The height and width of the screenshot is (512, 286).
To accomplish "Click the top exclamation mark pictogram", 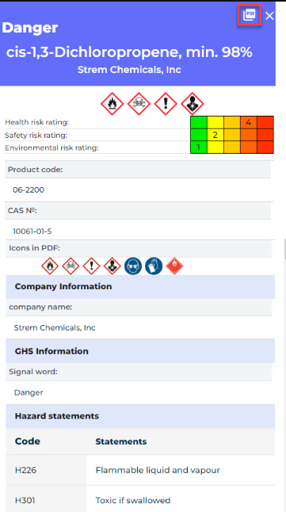I will [x=166, y=104].
